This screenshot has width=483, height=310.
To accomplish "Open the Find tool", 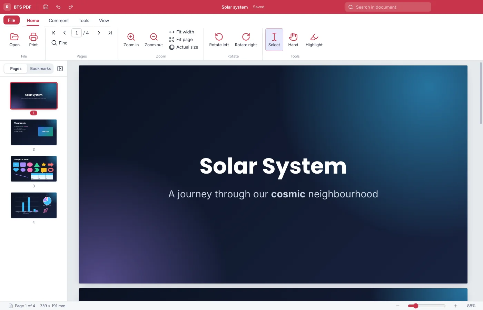I will pyautogui.click(x=59, y=43).
